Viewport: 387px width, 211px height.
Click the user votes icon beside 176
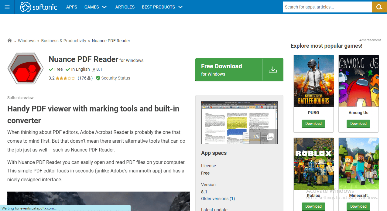(x=89, y=78)
